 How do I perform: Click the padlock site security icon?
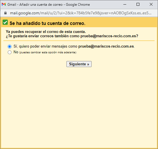tap(5, 13)
